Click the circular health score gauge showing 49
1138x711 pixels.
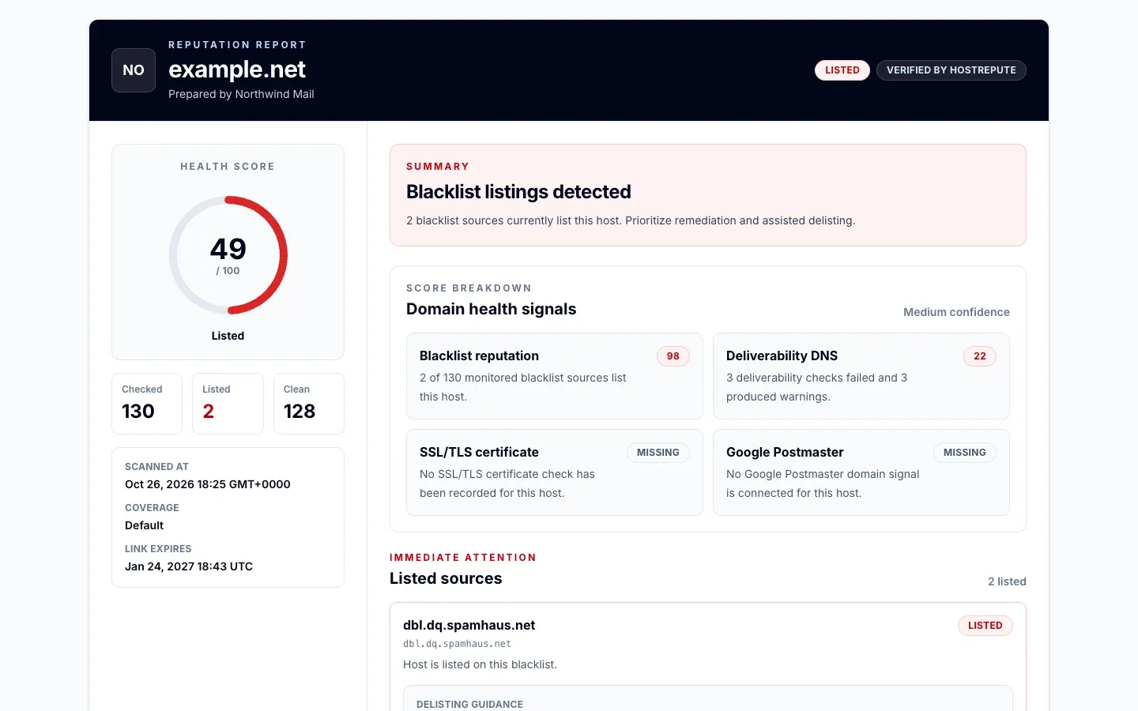228,255
